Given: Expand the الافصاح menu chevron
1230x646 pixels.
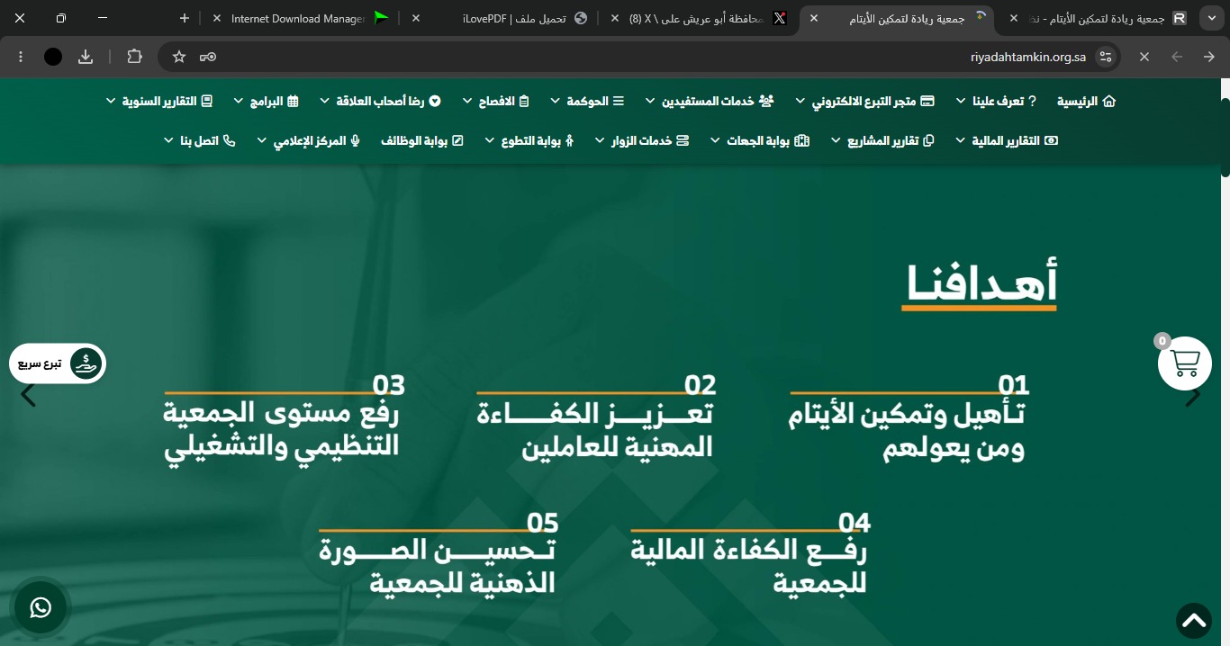Looking at the screenshot, I should tap(466, 102).
